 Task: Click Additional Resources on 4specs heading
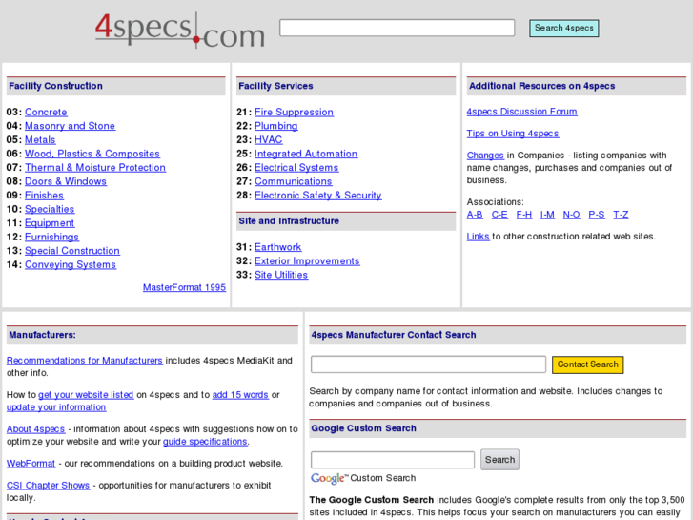click(x=541, y=86)
